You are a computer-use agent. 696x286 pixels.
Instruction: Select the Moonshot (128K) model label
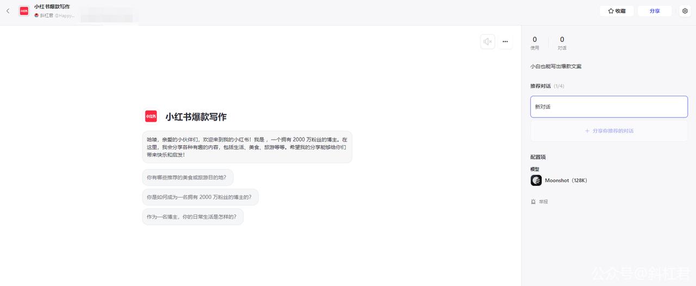566,181
